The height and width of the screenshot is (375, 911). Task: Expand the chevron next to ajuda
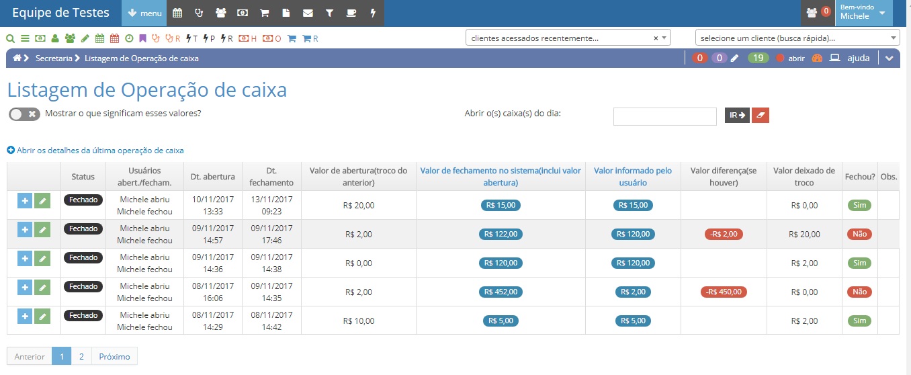click(x=890, y=58)
